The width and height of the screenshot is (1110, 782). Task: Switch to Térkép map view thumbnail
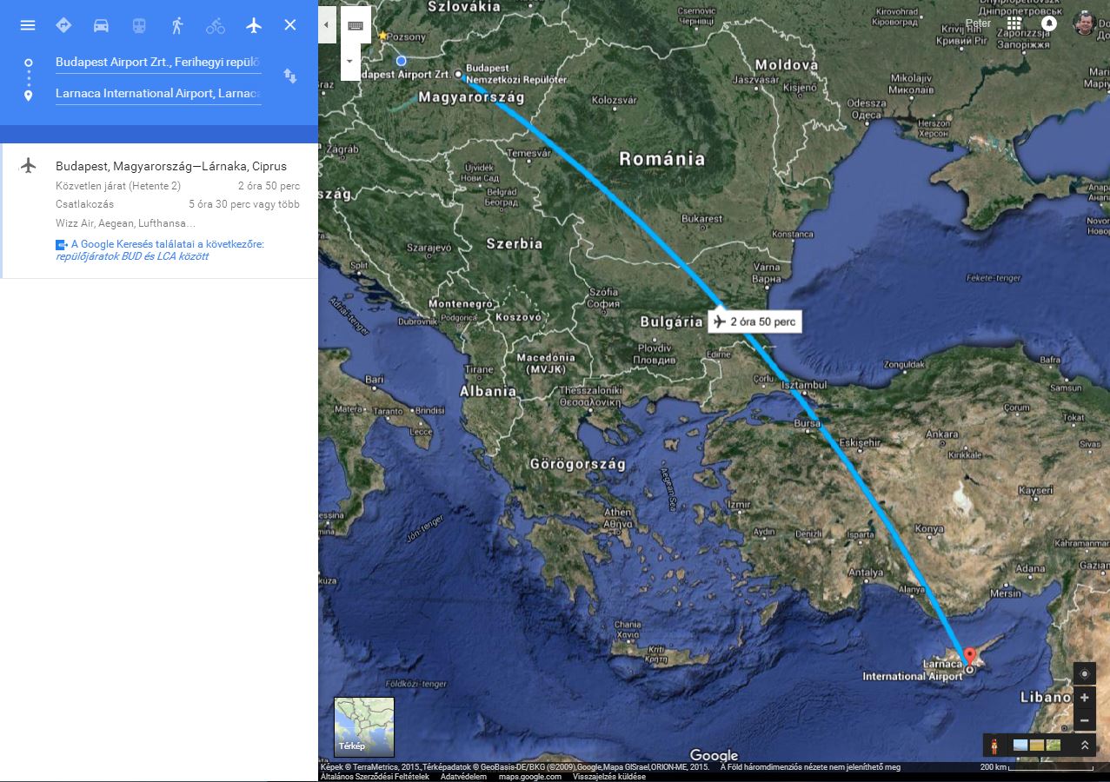pos(364,727)
